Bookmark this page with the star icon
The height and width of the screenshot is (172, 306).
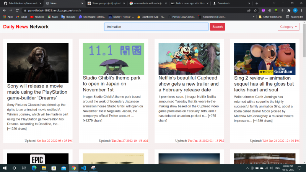[x=255, y=11]
